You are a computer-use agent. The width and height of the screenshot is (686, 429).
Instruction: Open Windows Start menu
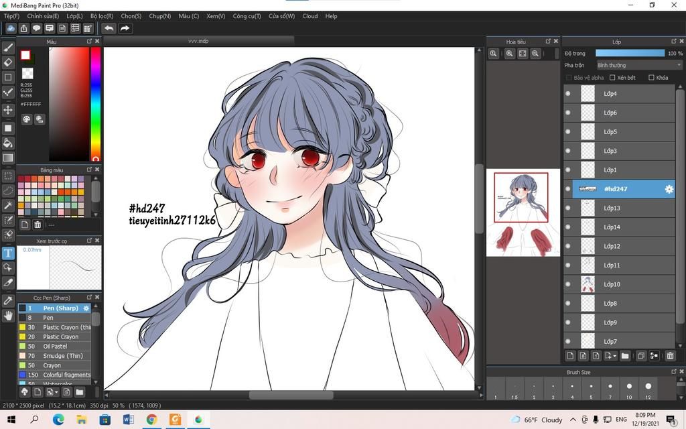tap(11, 420)
